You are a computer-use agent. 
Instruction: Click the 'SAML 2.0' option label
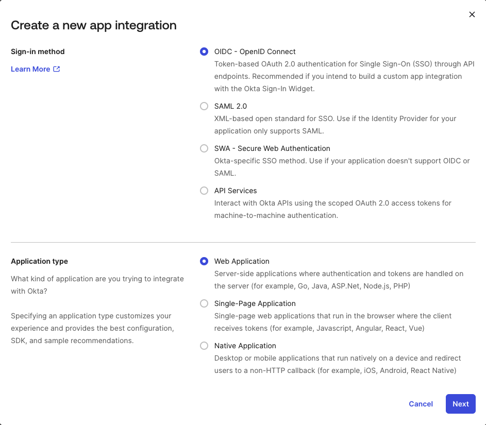pyautogui.click(x=230, y=106)
